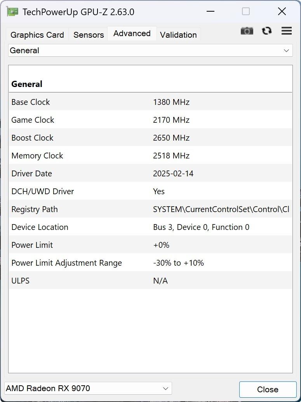The image size is (301, 402).
Task: Click the 1380 MHz base clock value
Action: click(x=171, y=102)
